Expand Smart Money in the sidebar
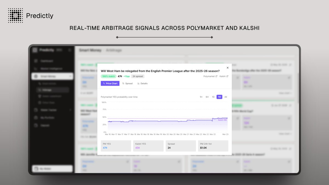329x185 pixels. point(52,76)
